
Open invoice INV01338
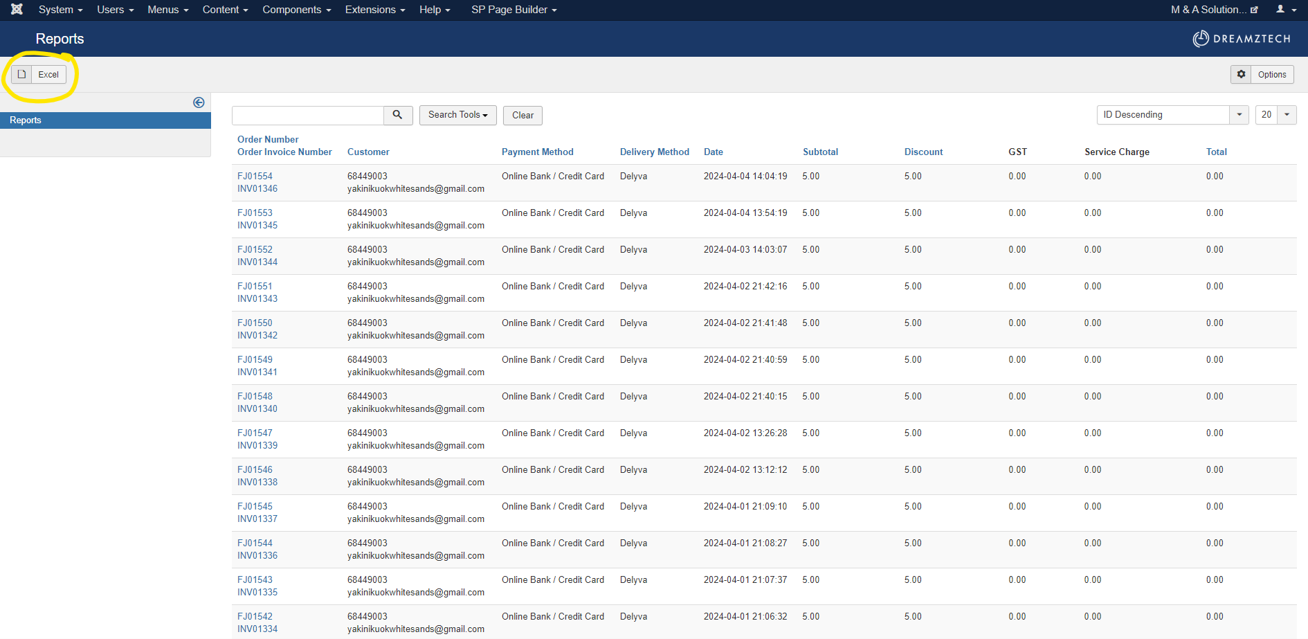click(257, 482)
